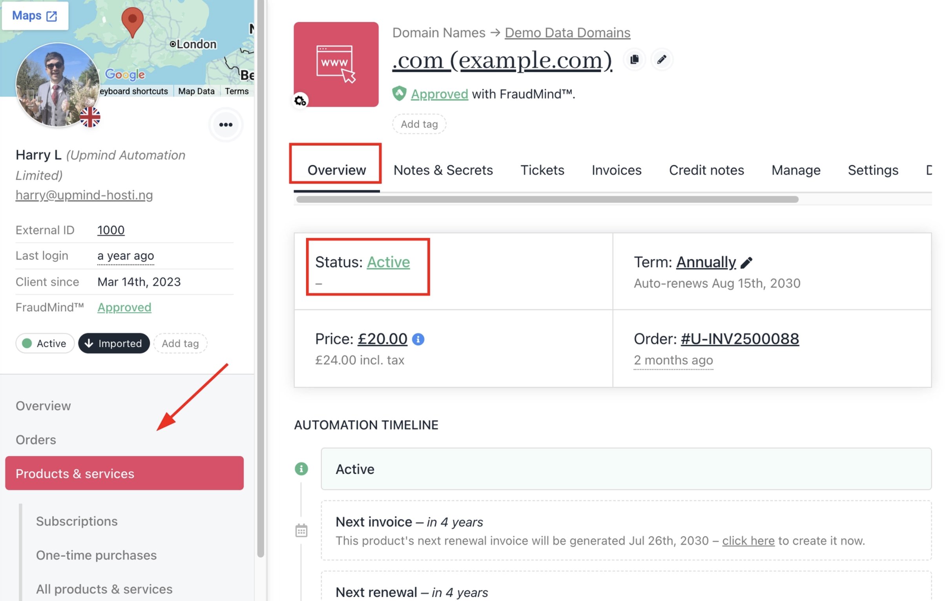
Task: Click the sidebar vertical scrollbar
Action: [261, 278]
